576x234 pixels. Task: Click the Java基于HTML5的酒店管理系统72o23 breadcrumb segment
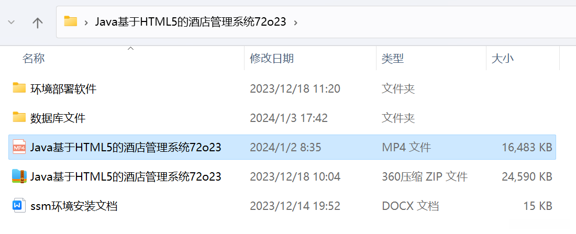[x=190, y=22]
